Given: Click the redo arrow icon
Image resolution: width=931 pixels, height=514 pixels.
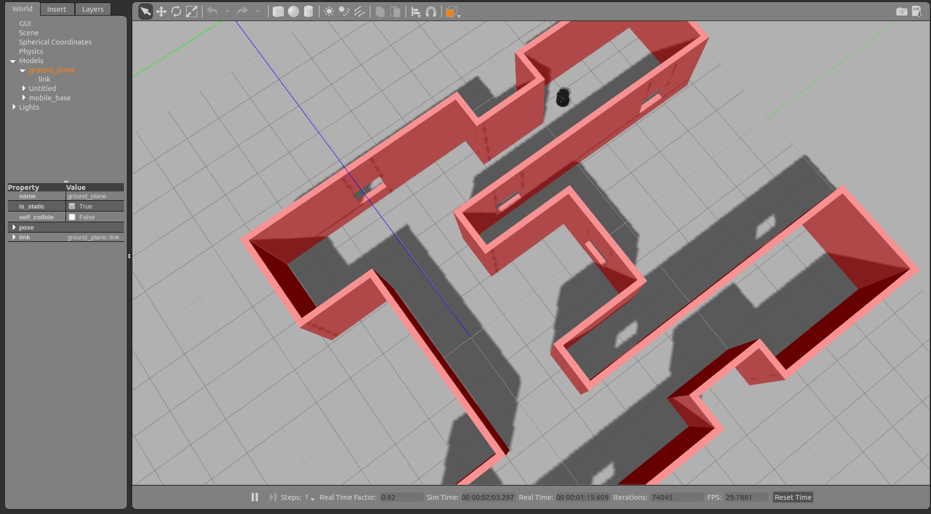Looking at the screenshot, I should (x=242, y=11).
